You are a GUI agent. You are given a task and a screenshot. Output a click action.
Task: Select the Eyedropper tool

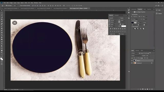(x=2, y=22)
